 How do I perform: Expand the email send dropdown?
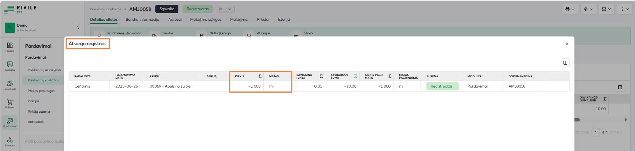pos(606,9)
